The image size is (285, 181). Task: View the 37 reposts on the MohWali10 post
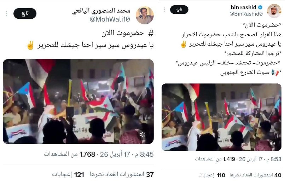coord(122,174)
